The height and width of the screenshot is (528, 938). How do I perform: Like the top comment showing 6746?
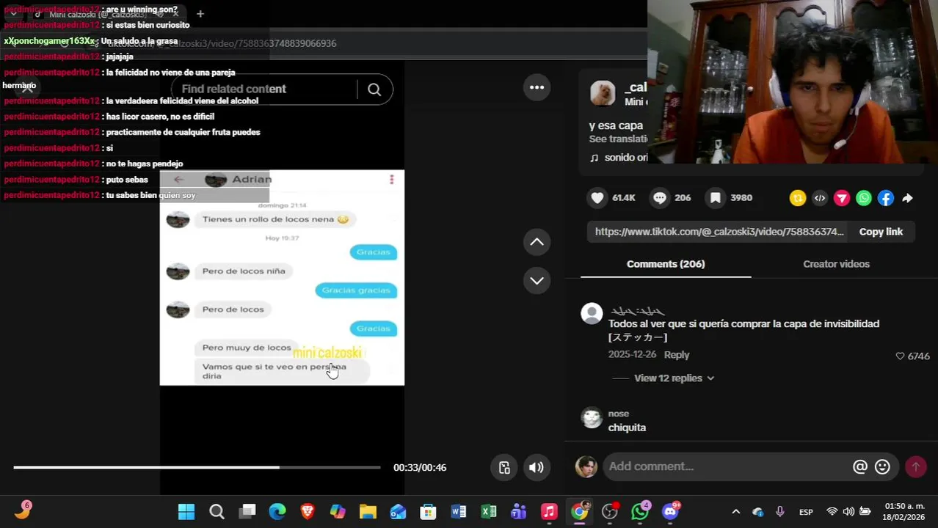tap(901, 356)
